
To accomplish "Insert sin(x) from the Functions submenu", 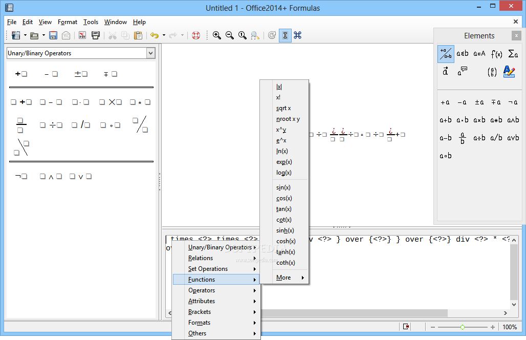I will tap(284, 187).
